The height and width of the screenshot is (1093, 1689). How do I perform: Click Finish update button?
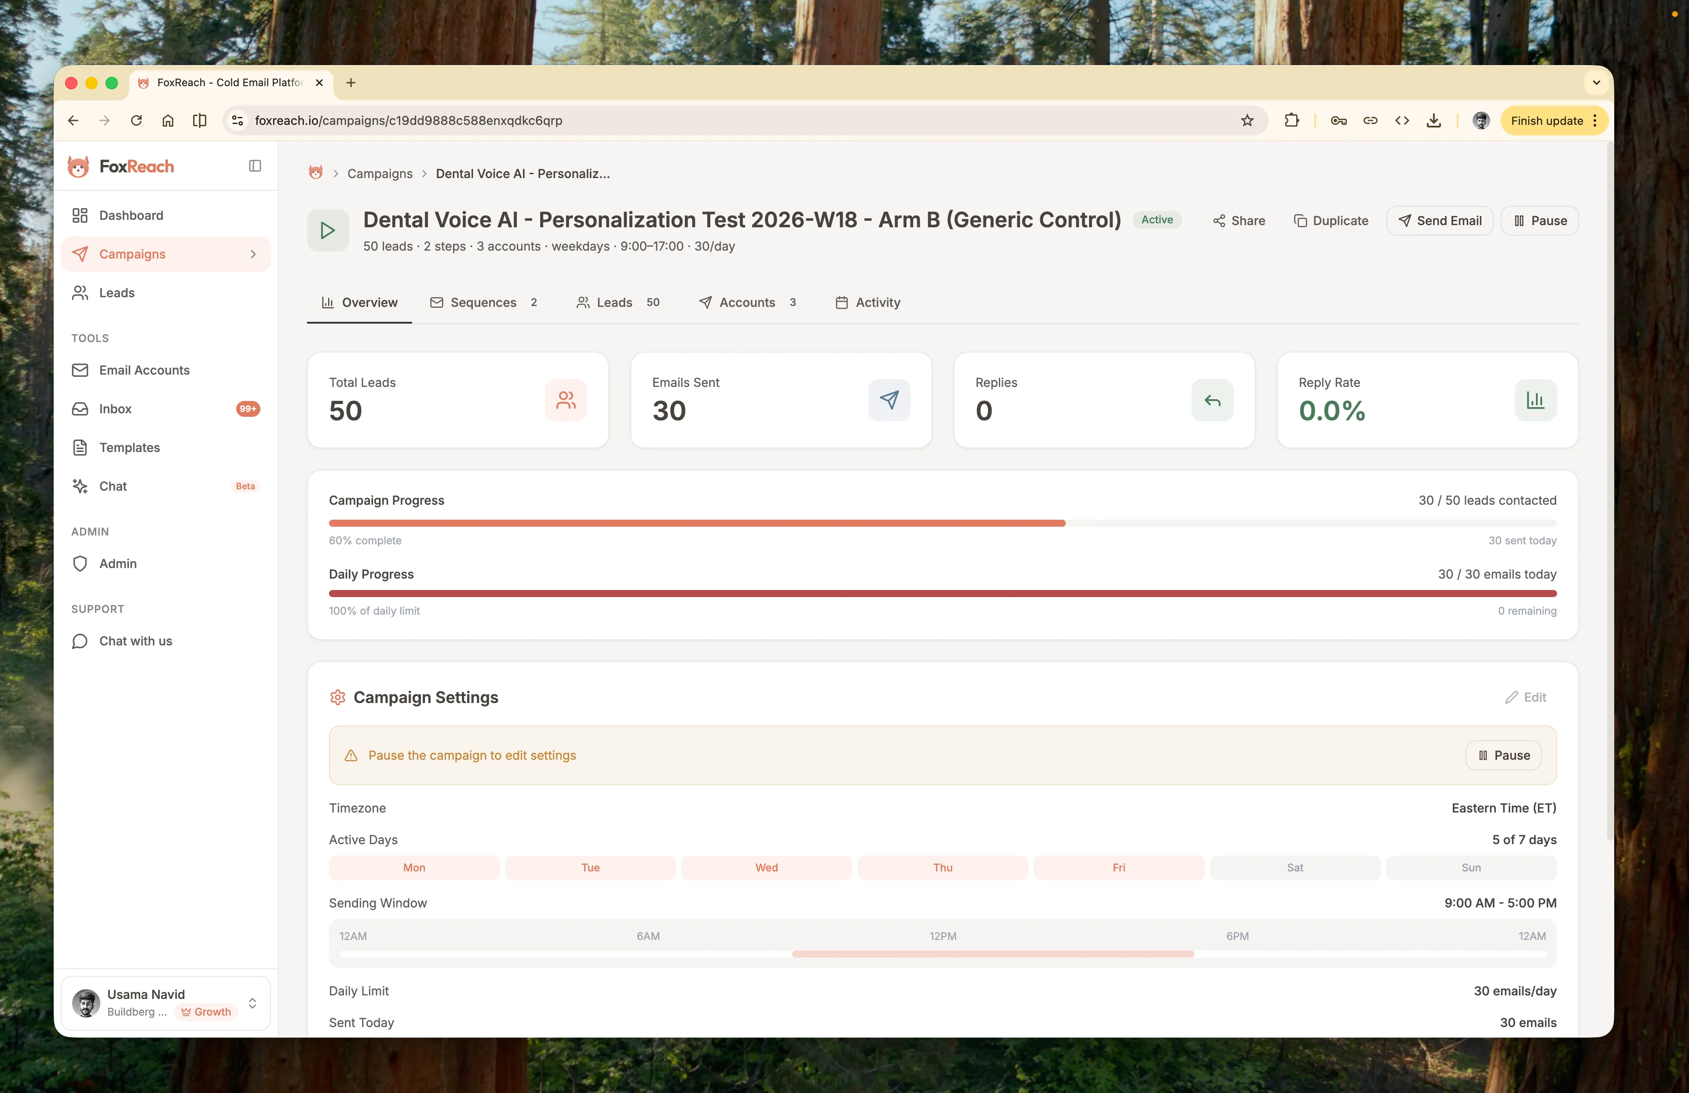pyautogui.click(x=1554, y=120)
